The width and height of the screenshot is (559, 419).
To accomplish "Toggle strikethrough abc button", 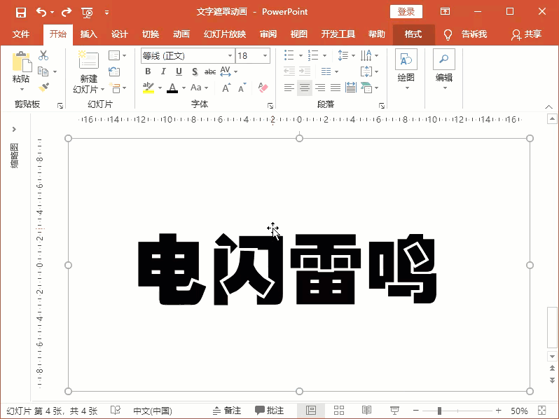I will (x=210, y=71).
